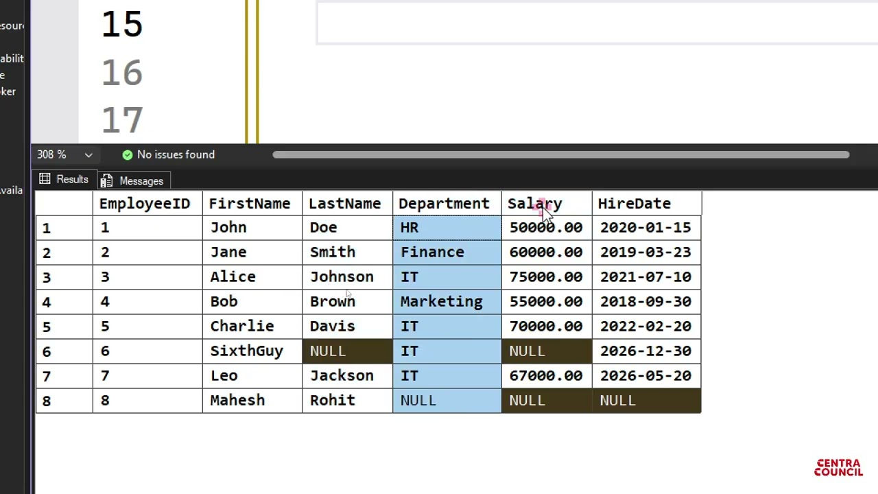Click the 2022-02-20 hire date cell

tap(647, 327)
